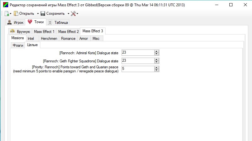Open the wrench tools icon menu
Screen dimensions: 252x141
coord(74,13)
